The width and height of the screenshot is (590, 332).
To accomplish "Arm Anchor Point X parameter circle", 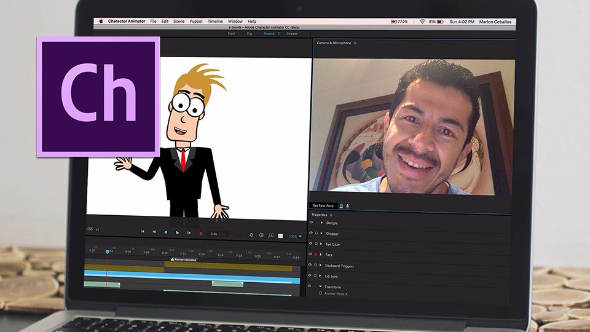I will [x=321, y=293].
